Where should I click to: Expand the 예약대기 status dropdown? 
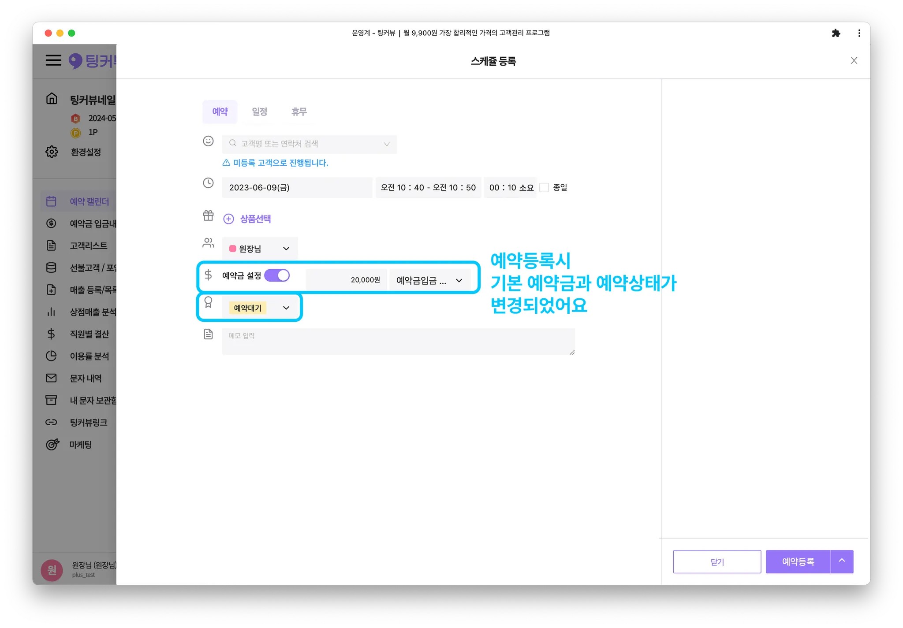click(260, 308)
